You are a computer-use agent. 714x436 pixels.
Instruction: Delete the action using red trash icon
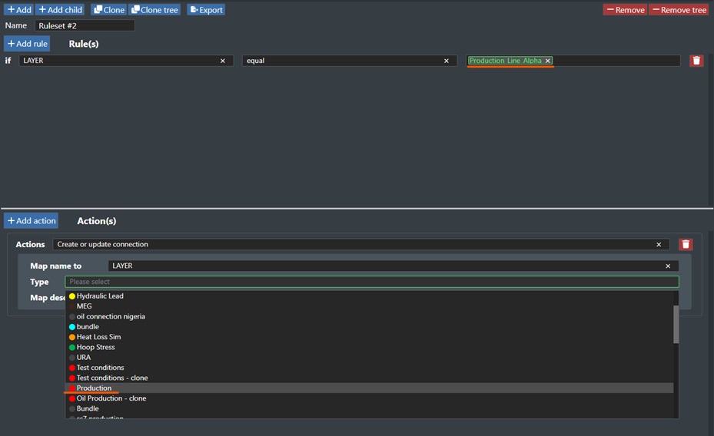[x=686, y=244]
